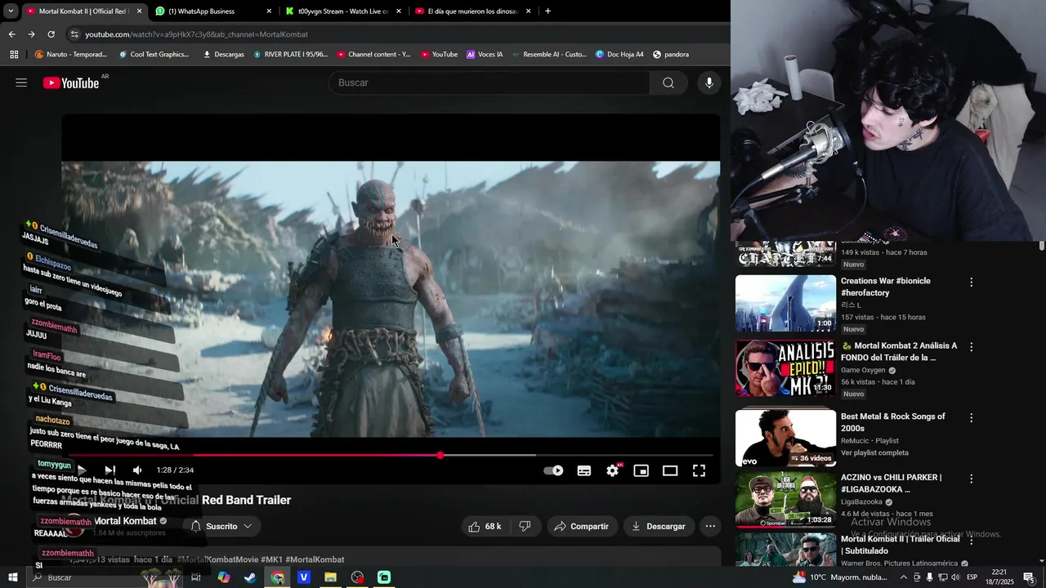This screenshot has height=588, width=1046.
Task: Open the taskbar volume control
Action: click(954, 577)
